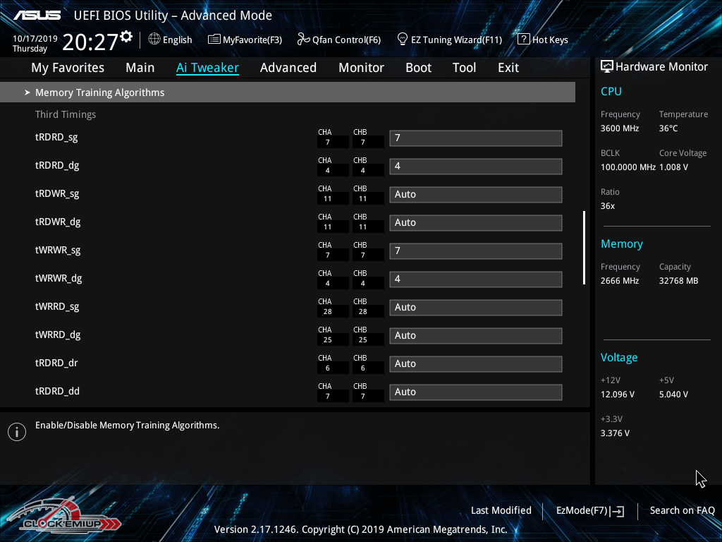Click the Hardware Monitor display icon
722x542 pixels.
(606, 66)
